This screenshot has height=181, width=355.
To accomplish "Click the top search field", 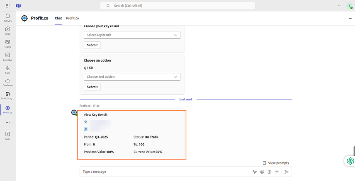I will pos(177,6).
